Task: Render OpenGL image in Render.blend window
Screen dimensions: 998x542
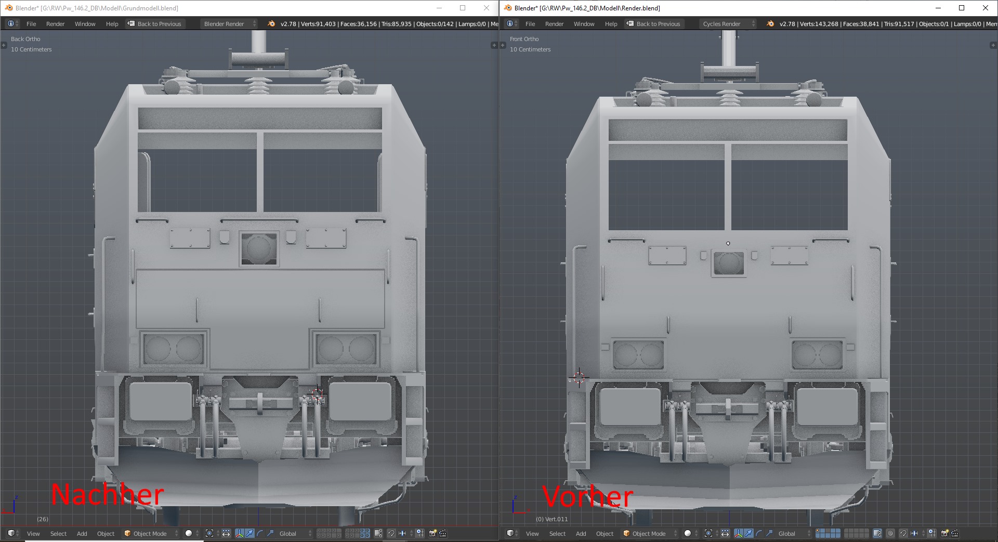Action: point(945,533)
